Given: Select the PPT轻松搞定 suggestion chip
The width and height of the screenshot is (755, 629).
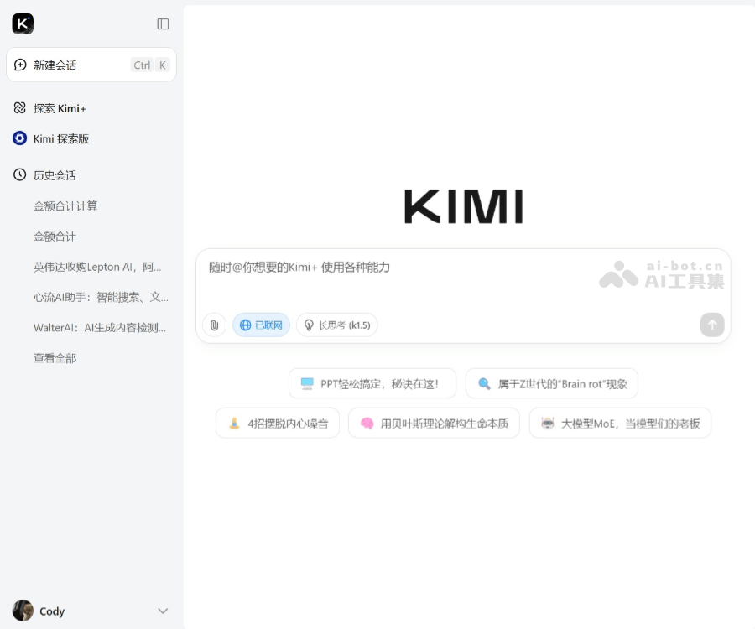Looking at the screenshot, I should (372, 383).
